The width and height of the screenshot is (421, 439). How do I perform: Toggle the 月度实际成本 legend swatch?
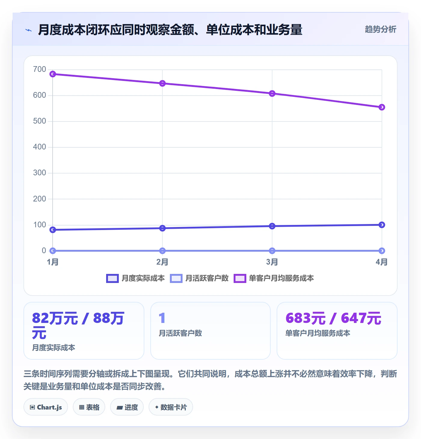[112, 278]
